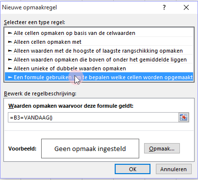
Task: Click the 'Geen opmaak ingesteld' preview box
Action: (x=90, y=149)
